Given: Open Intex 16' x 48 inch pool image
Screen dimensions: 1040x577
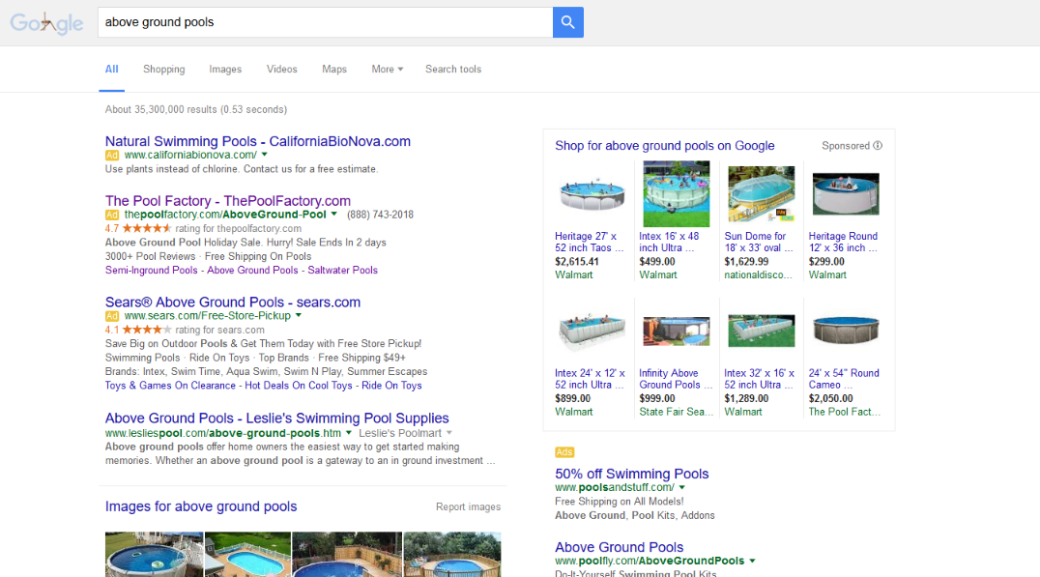Looking at the screenshot, I should (x=676, y=193).
